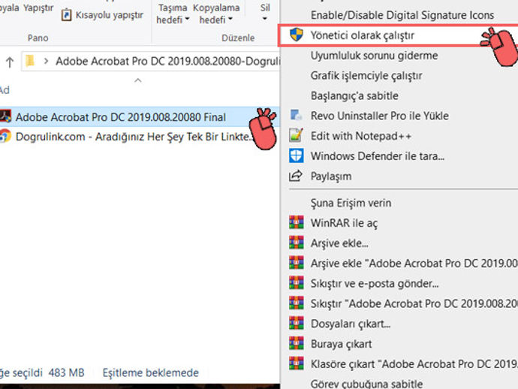Click the WinRAR icon beside Dosyaları çıkart
The image size is (518, 389).
[297, 323]
